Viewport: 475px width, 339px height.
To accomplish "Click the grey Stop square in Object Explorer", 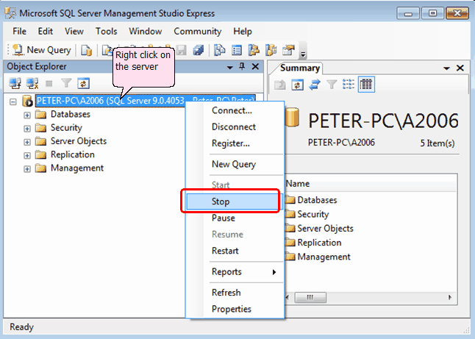I will pyautogui.click(x=49, y=83).
